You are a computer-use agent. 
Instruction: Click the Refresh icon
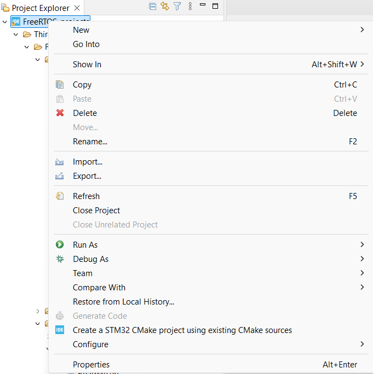[x=60, y=196]
